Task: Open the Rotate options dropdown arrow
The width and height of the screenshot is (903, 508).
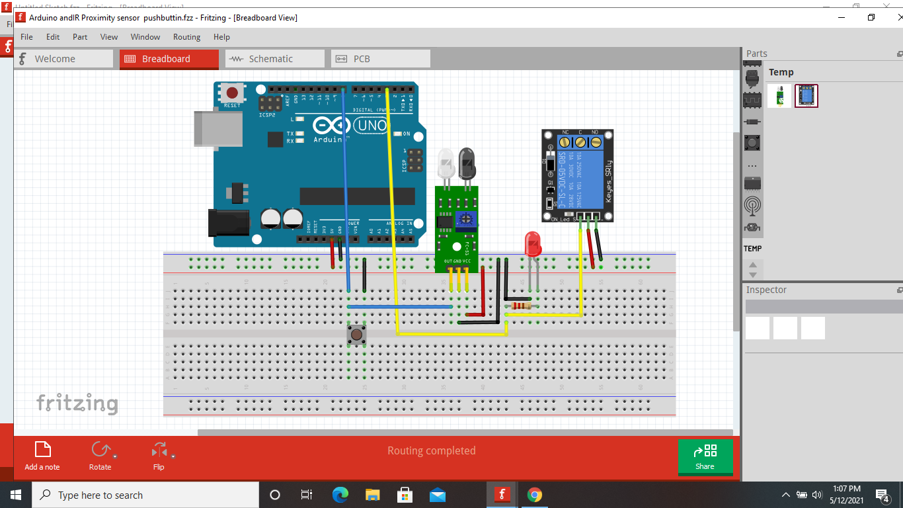Action: point(115,456)
